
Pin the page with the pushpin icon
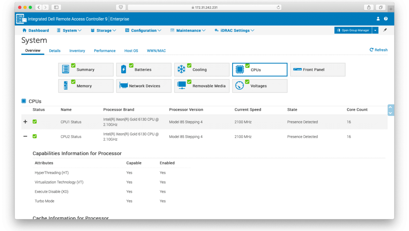[385, 30]
